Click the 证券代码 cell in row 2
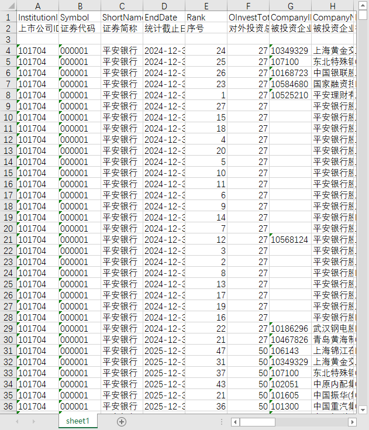This screenshot has height=430, width=369. (x=80, y=28)
